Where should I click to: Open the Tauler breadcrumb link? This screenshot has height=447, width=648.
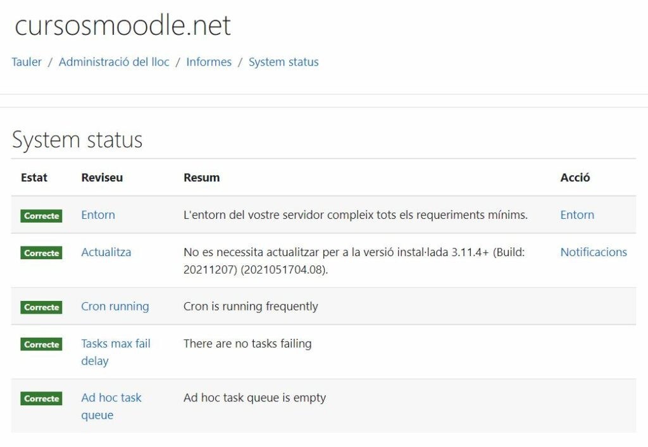click(x=26, y=61)
